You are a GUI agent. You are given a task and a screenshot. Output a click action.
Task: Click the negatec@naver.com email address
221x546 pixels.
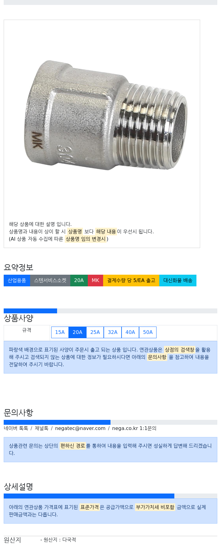[80, 428]
